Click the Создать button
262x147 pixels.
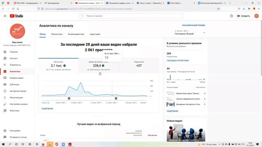click(244, 16)
